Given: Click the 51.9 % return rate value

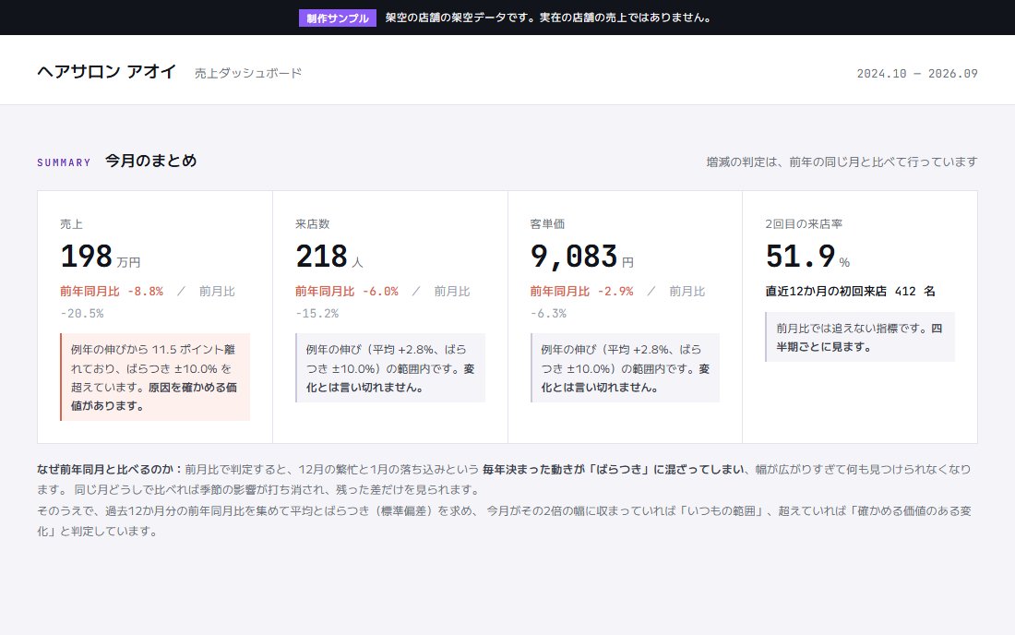Looking at the screenshot, I should pos(807,257).
